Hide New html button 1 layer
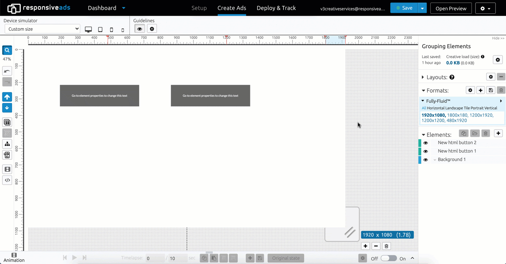The height and width of the screenshot is (264, 506). [425, 151]
